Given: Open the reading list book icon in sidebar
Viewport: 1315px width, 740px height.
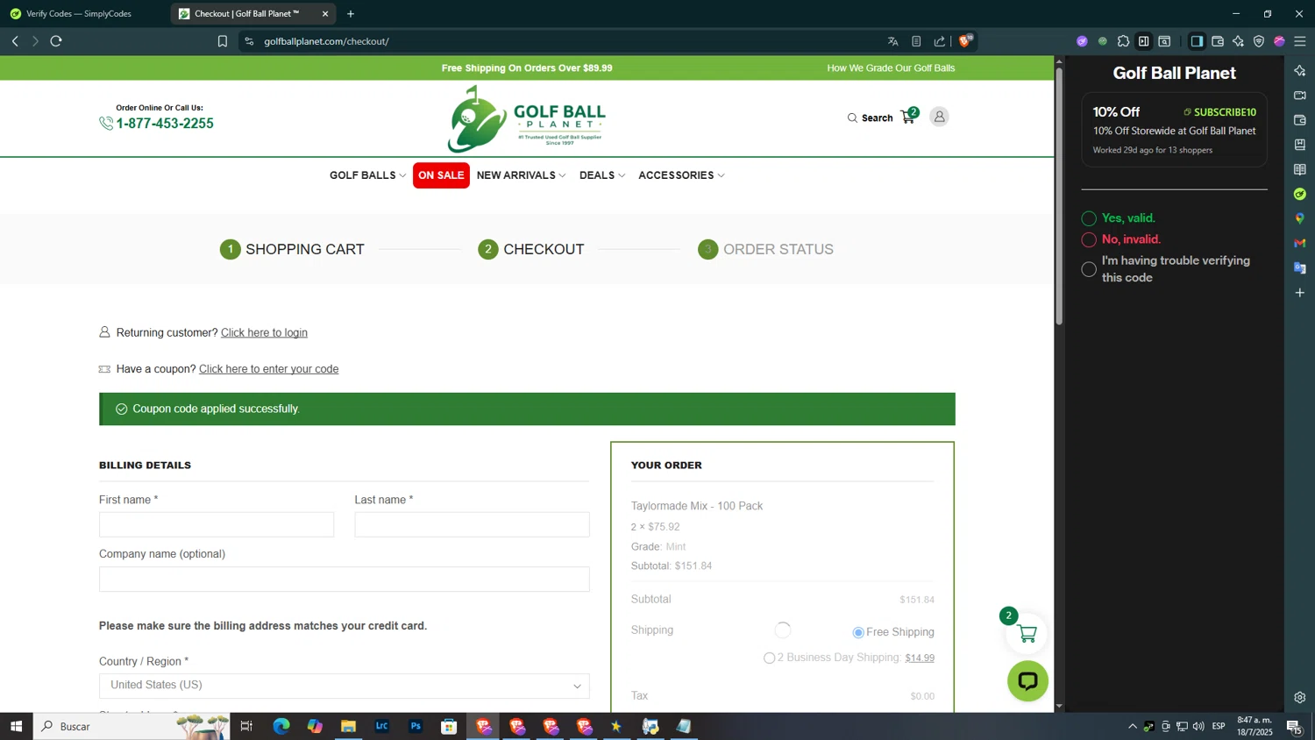Looking at the screenshot, I should point(1300,169).
